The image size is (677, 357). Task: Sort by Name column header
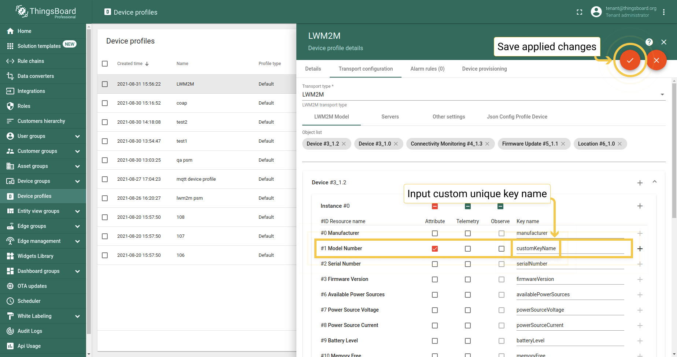click(182, 64)
